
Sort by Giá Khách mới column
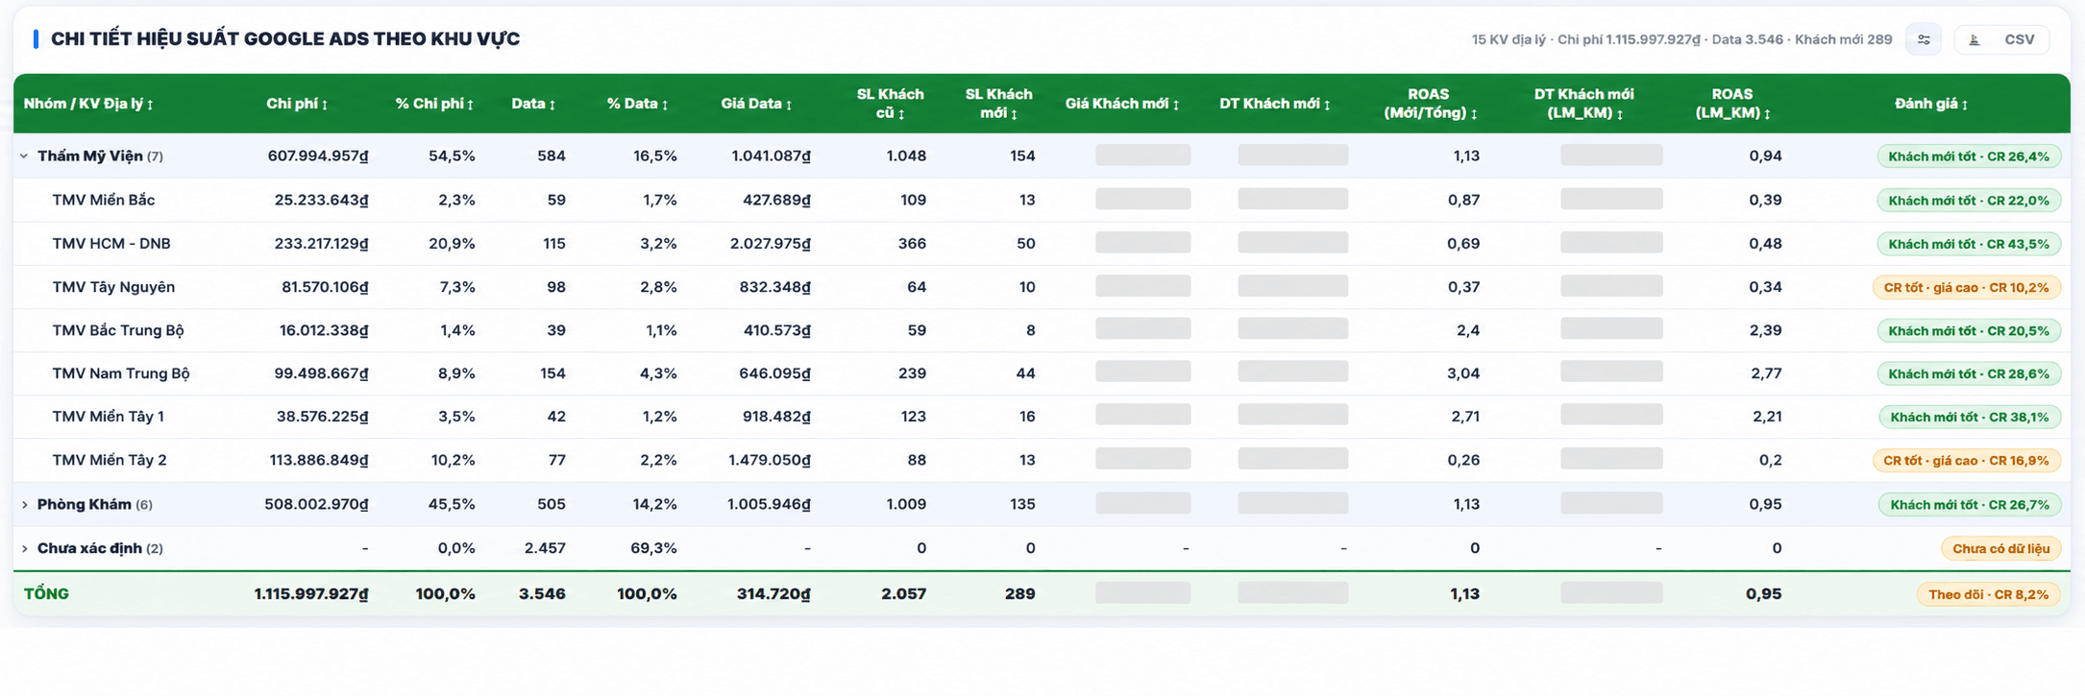click(x=1121, y=104)
